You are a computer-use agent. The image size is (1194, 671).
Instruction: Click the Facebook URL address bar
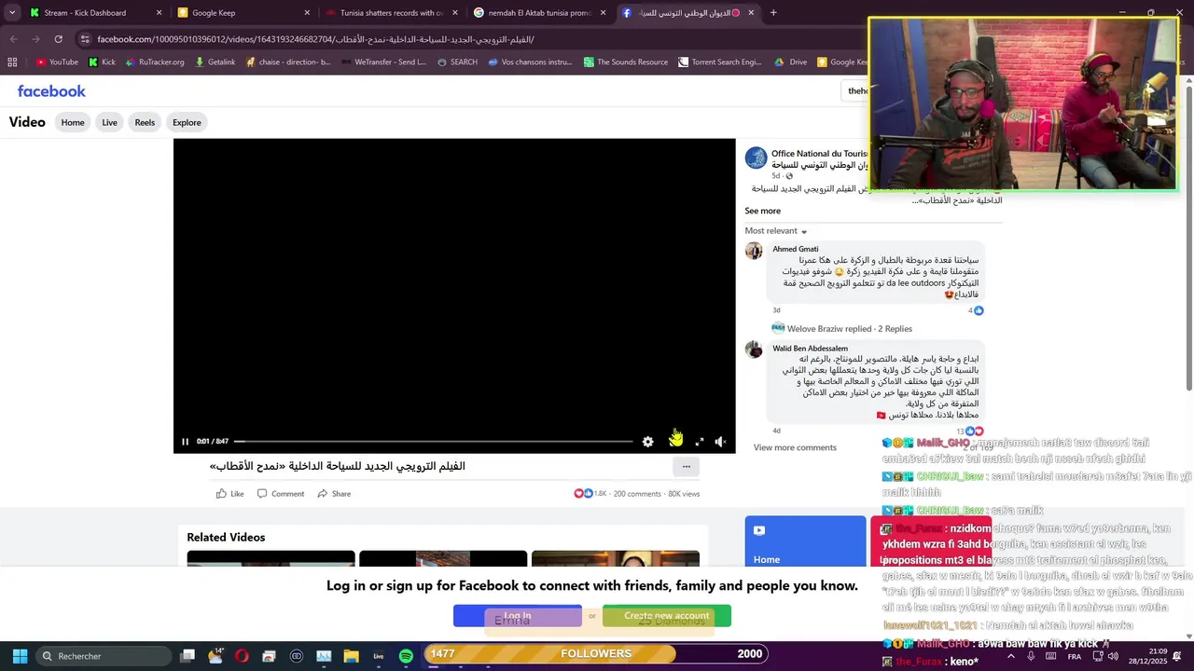[x=466, y=39]
